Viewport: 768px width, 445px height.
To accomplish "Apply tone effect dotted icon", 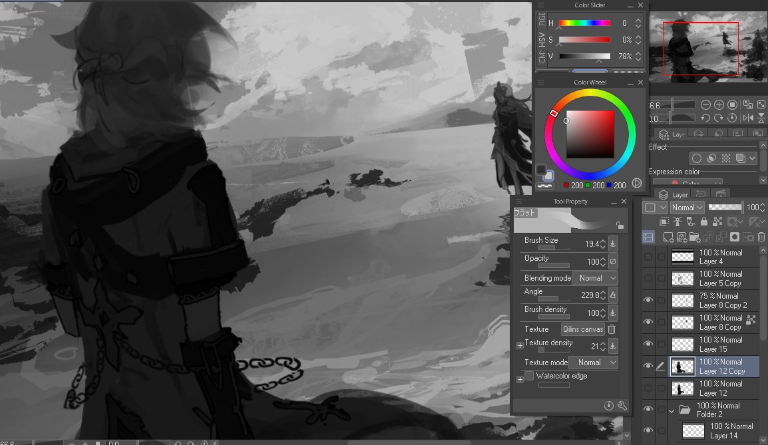I will tap(726, 158).
